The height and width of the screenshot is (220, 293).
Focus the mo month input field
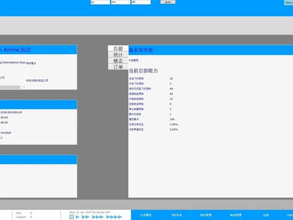point(120,2)
